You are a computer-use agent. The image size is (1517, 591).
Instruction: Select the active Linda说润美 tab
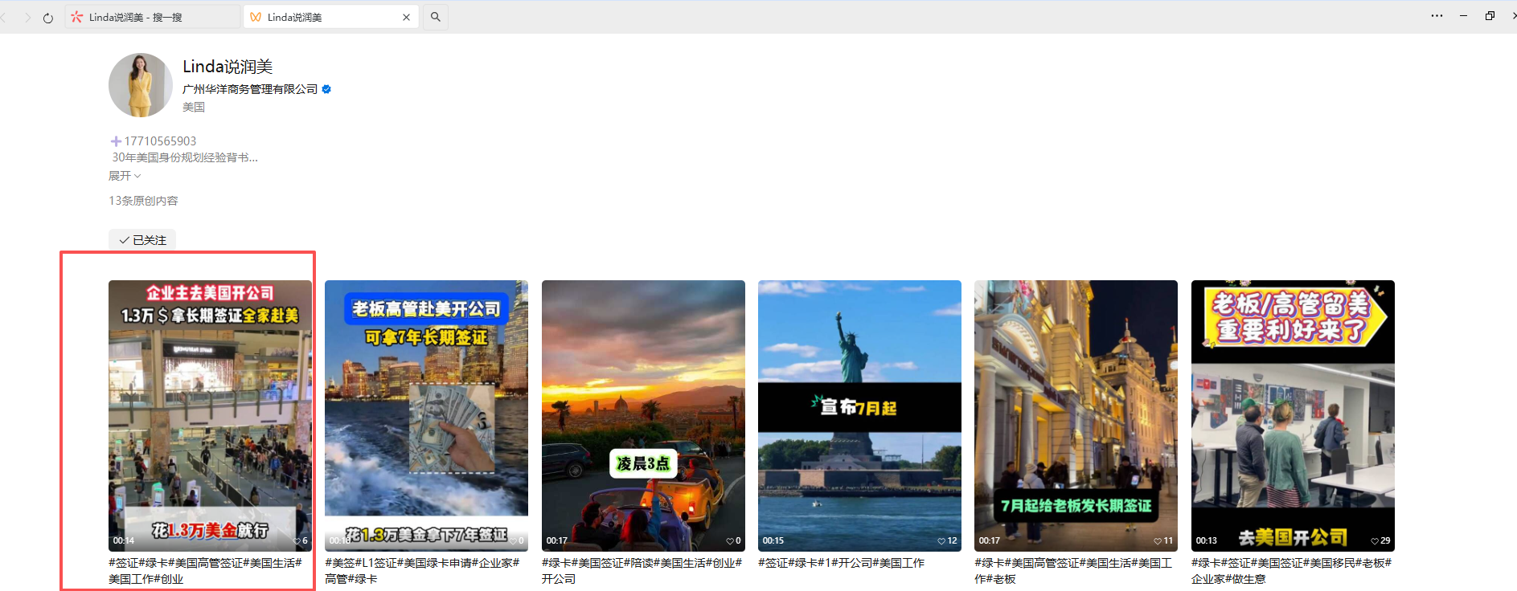tap(330, 17)
